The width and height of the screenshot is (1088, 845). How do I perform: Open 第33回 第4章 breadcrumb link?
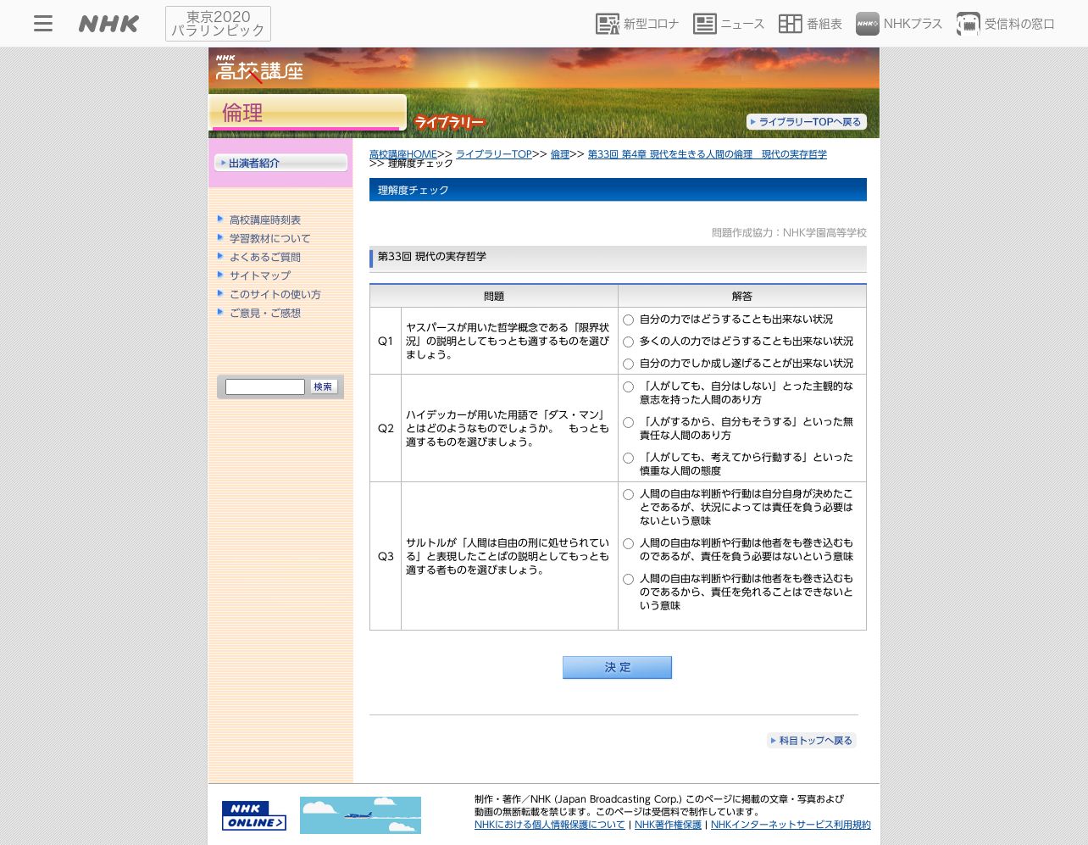pos(708,154)
